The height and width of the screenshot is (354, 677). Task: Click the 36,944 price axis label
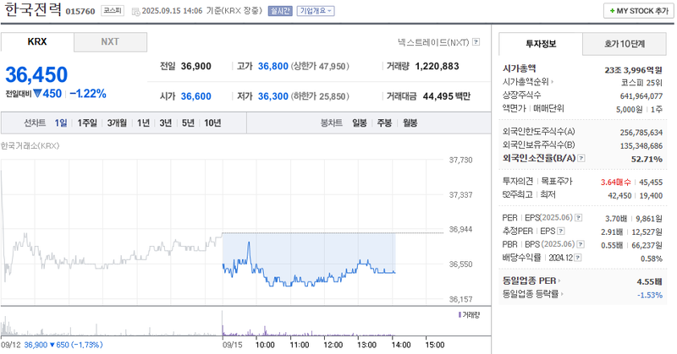[460, 230]
